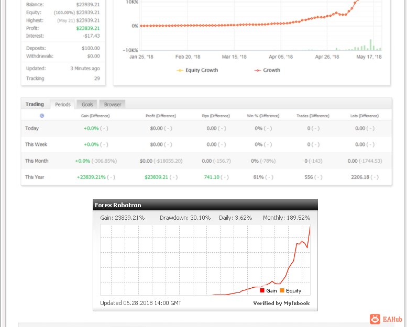Click the EAHub robot logo icon
The image size is (407, 327).
pyautogui.click(x=375, y=319)
